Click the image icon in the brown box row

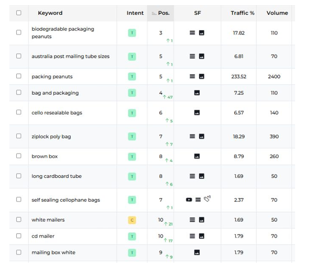197,156
